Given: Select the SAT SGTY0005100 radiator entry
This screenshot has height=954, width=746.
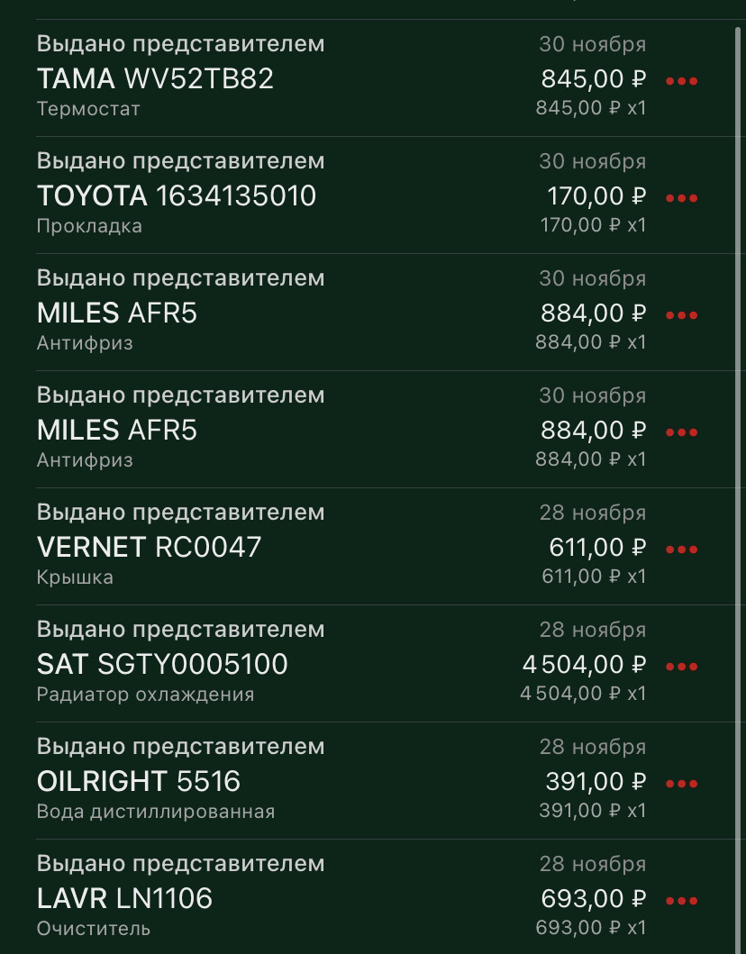Looking at the screenshot, I should 162,665.
